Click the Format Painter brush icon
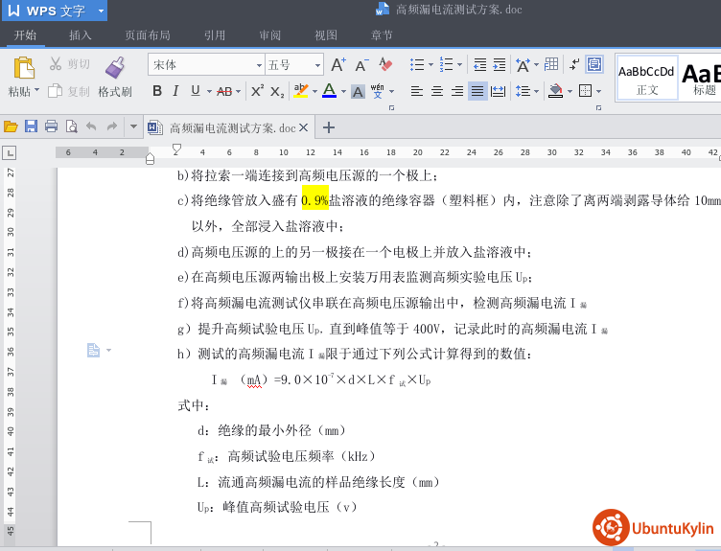The image size is (721, 551). click(x=115, y=67)
